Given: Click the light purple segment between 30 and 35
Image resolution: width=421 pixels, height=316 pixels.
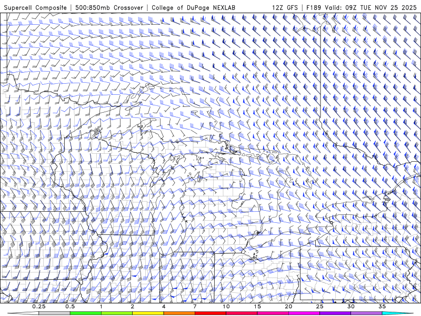Looking at the screenshot, I should pos(366,313).
